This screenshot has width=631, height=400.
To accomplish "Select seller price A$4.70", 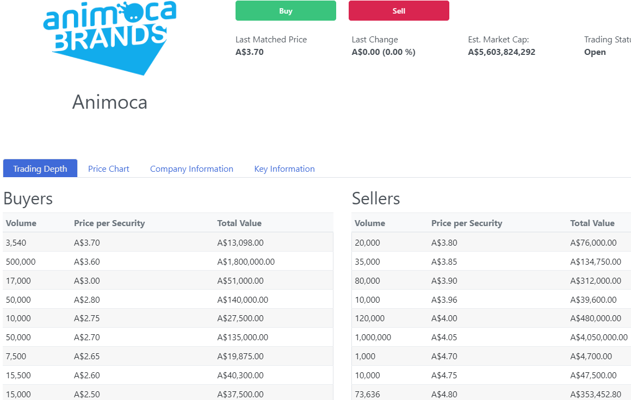I will point(444,356).
